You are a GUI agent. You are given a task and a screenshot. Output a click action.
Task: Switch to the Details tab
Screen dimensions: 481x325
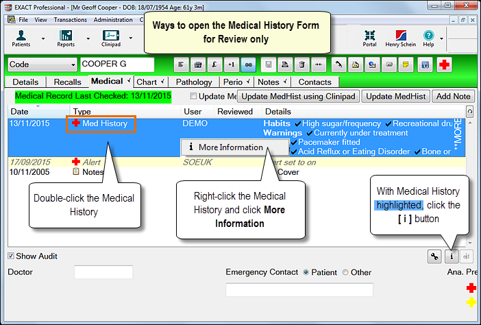(x=25, y=82)
